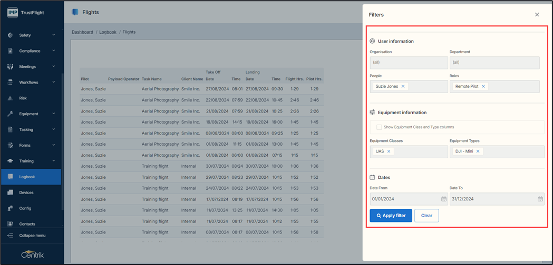
Task: Open the Department dropdown field
Action: tap(494, 63)
